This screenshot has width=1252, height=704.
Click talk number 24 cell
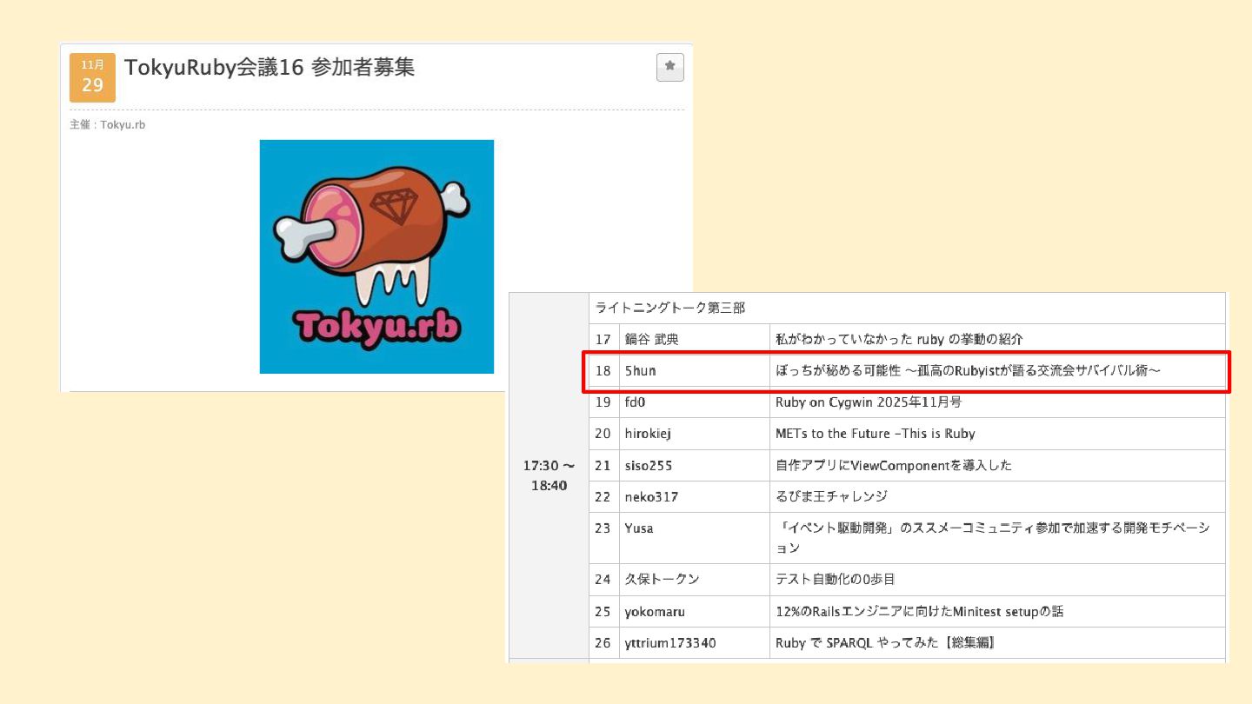pos(603,580)
